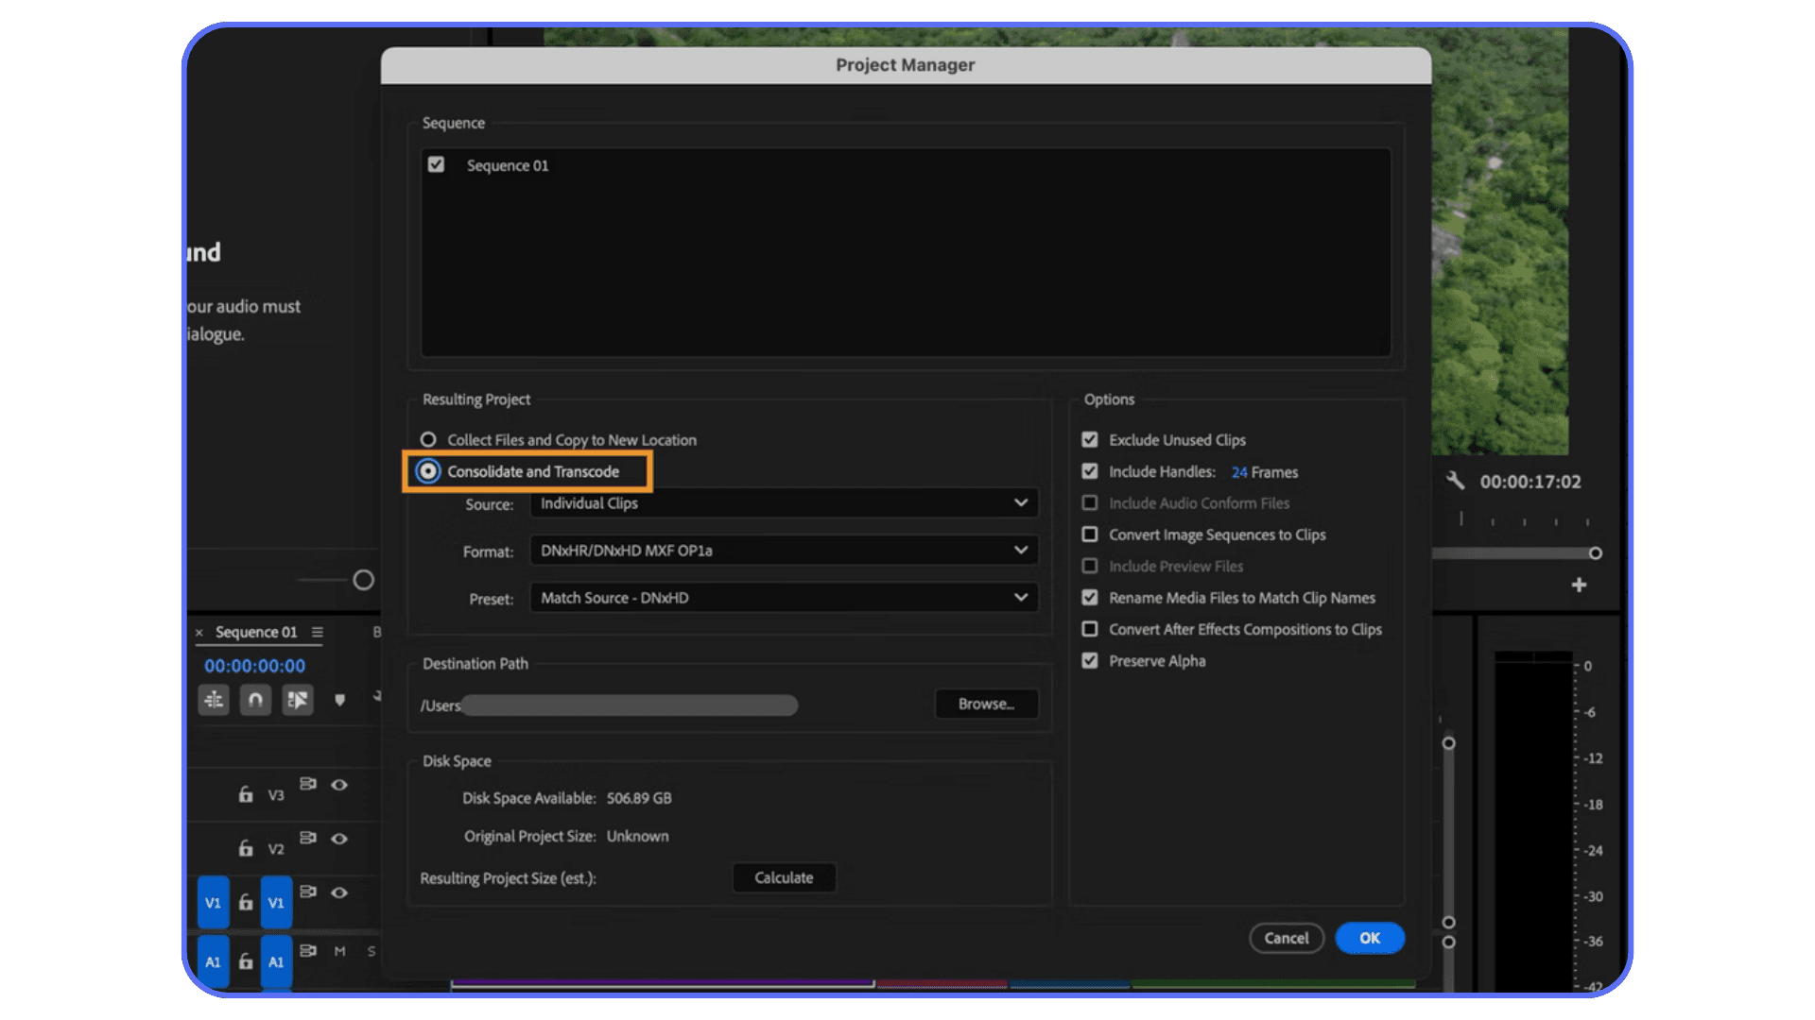
Task: Toggle the Snap magnet icon in the timeline
Action: coord(255,700)
